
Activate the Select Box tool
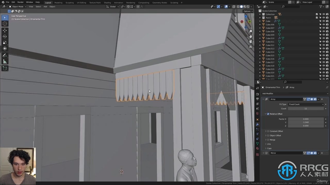click(5, 17)
